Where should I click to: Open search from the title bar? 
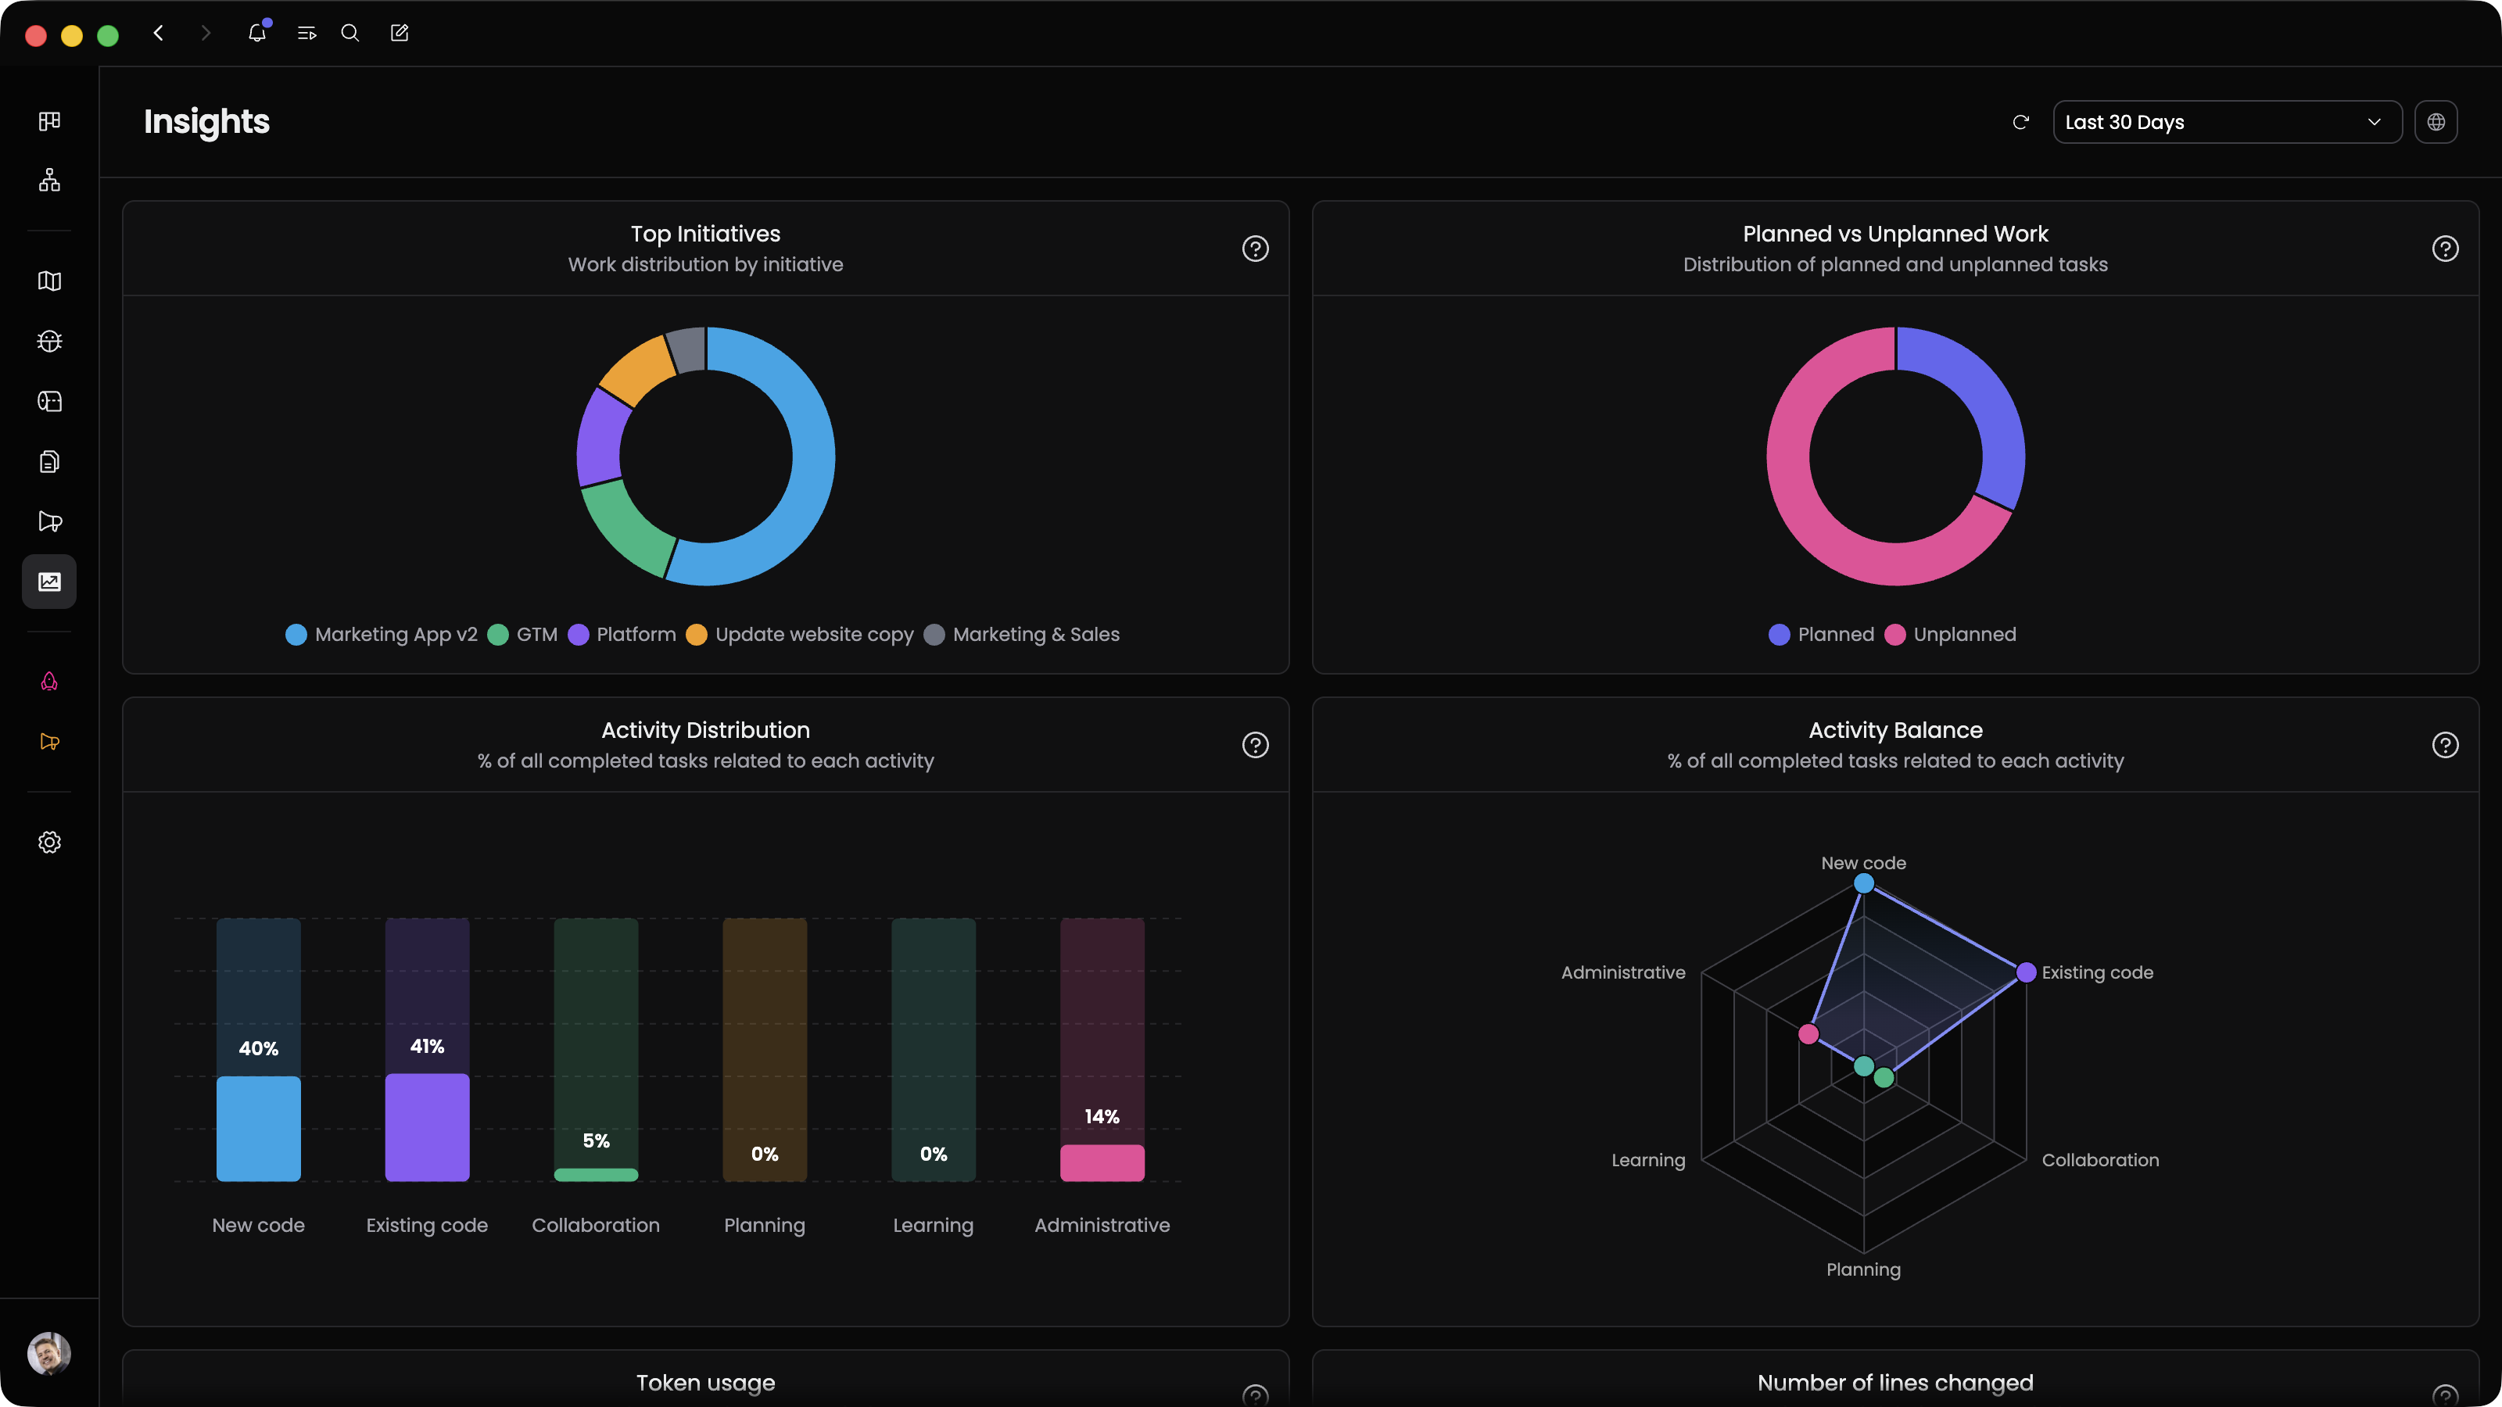coord(350,33)
